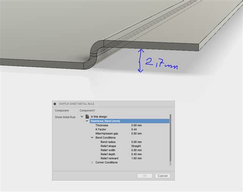The image size is (243, 192).
Task: Click the document icon beside In this design
Action: pos(87,117)
